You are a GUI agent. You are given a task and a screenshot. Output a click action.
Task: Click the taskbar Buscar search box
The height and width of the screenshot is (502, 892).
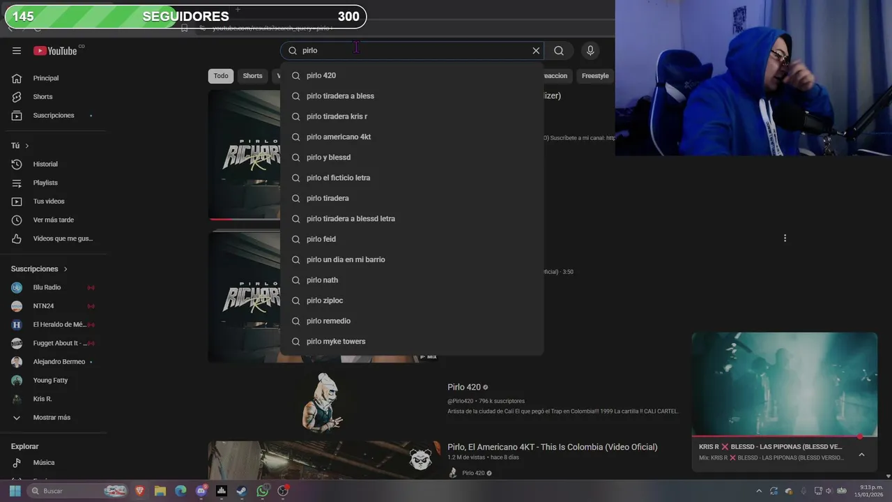[x=78, y=491]
